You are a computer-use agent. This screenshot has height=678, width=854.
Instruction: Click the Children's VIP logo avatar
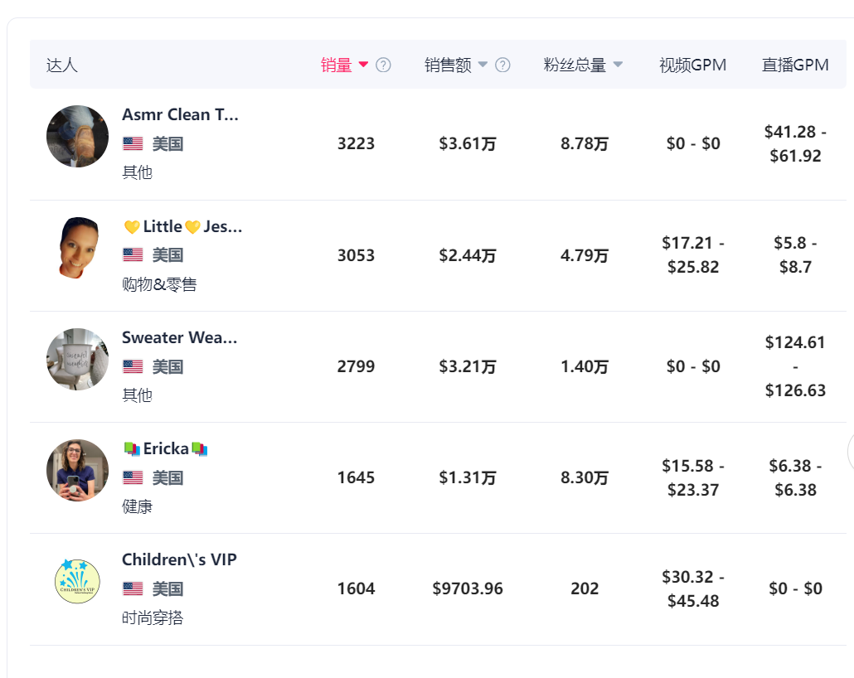click(x=77, y=581)
